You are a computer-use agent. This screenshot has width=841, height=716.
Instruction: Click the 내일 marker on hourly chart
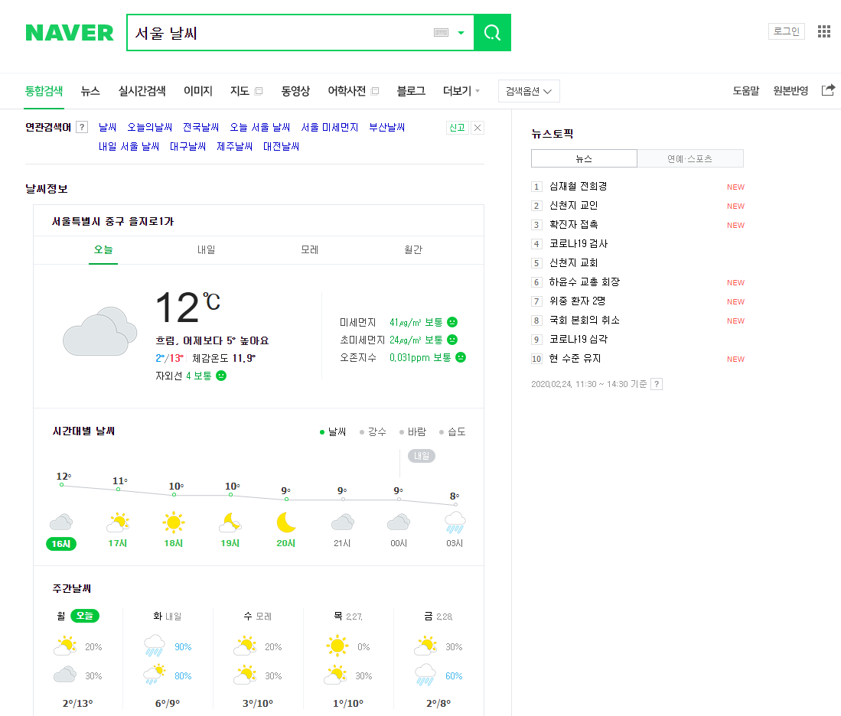(422, 456)
